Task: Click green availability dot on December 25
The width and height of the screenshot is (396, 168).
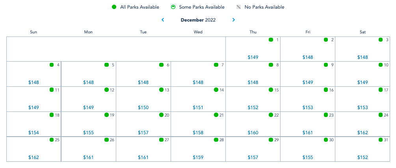Action: pos(52,140)
